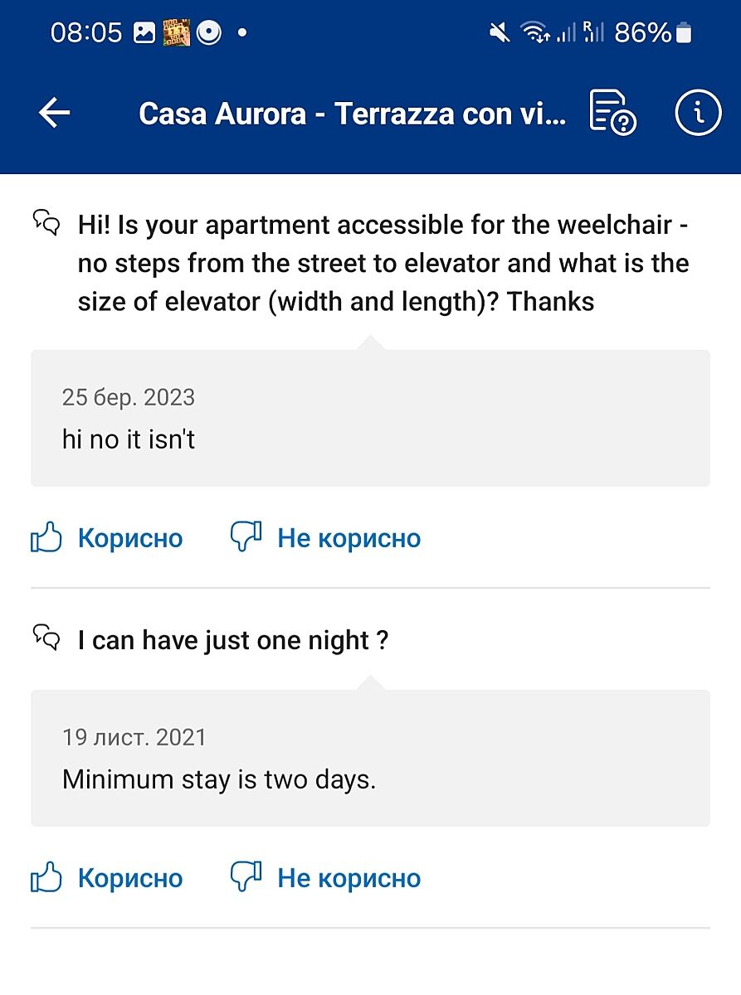
Task: Tap thumbs-up icon under wheelchair answer
Action: 46,538
